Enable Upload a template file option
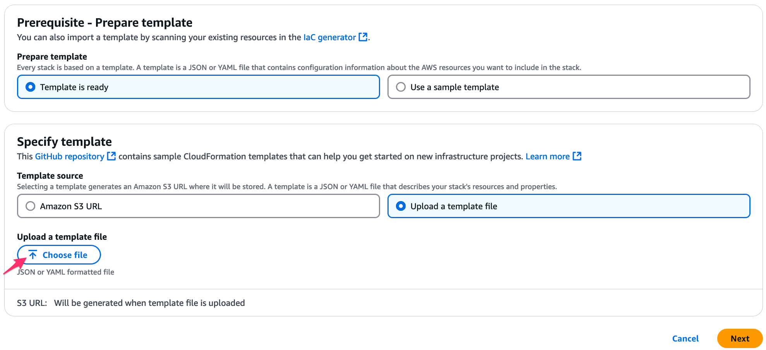The image size is (766, 350). click(401, 206)
